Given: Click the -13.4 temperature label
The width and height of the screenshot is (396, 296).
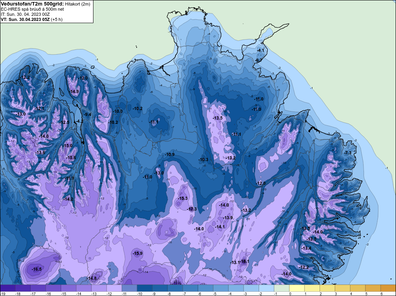Looking at the screenshot, I should tap(307, 248).
